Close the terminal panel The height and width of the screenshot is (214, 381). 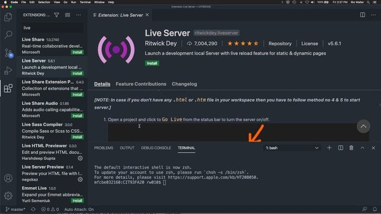[373, 148]
